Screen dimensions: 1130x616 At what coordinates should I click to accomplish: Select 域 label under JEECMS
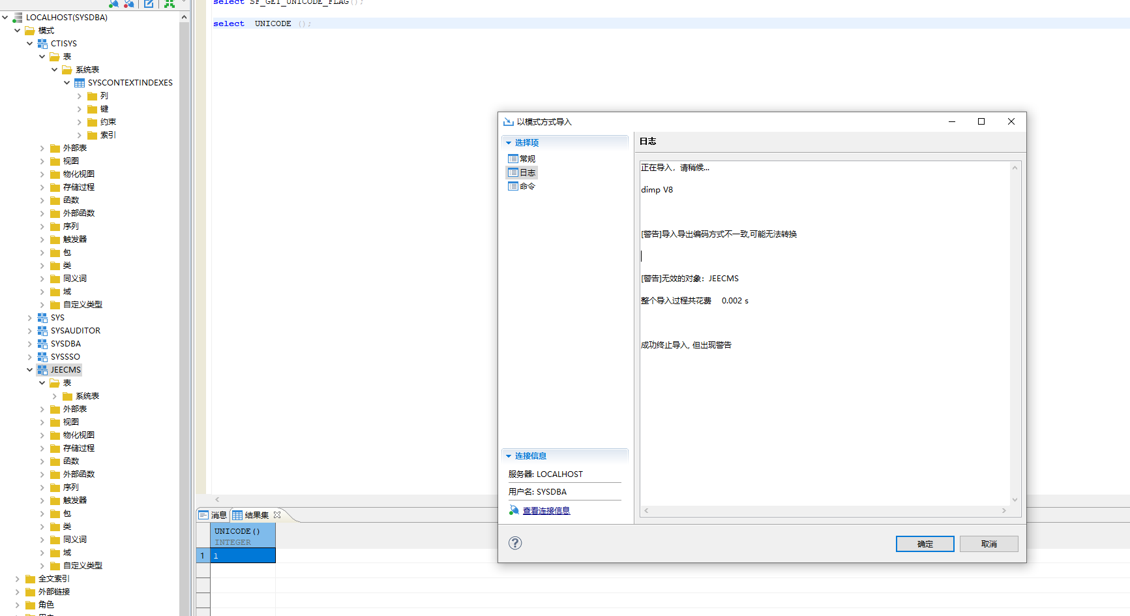(x=67, y=553)
